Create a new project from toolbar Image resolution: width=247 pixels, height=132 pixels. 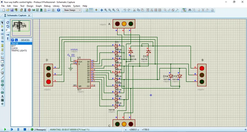tap(4, 10)
